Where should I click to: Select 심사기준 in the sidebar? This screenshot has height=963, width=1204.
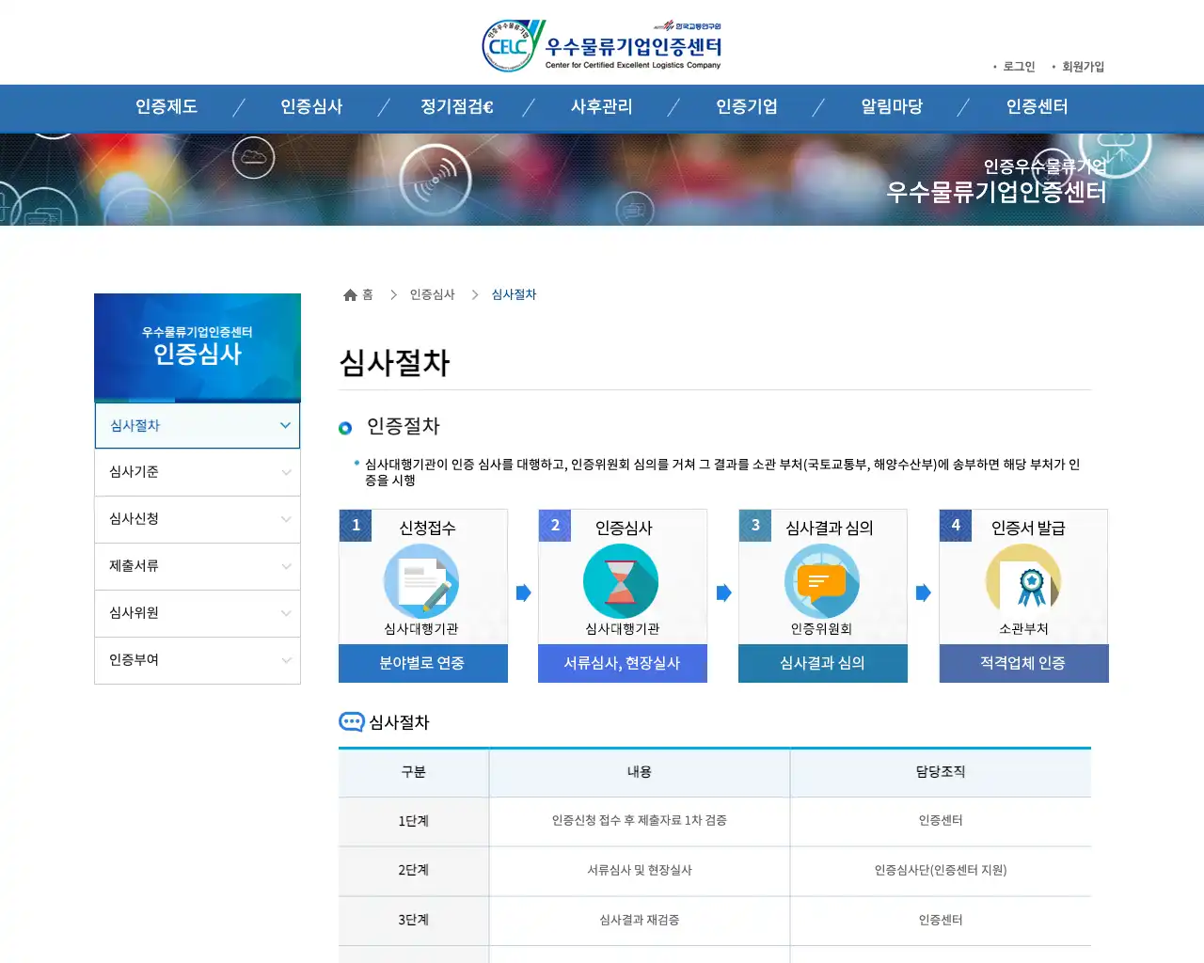(198, 472)
